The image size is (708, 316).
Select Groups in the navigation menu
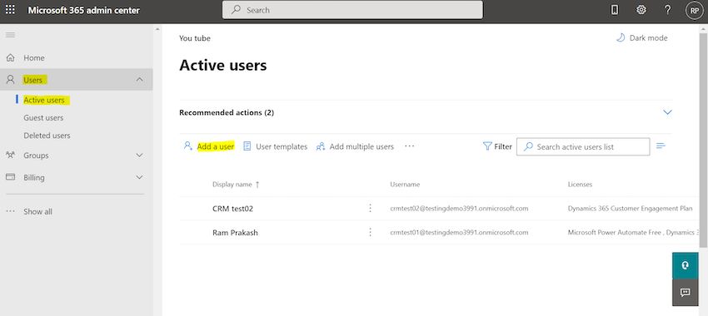pos(36,155)
